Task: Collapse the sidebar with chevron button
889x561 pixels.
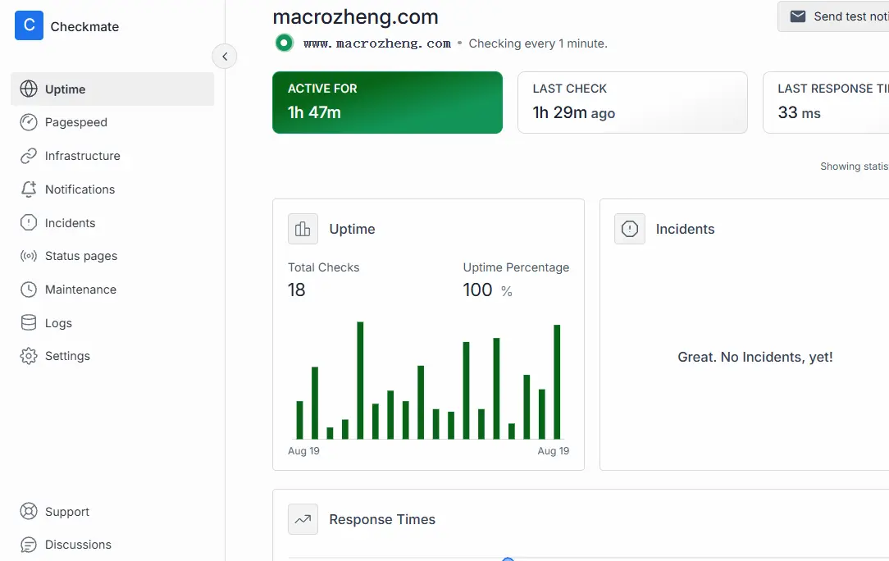Action: pos(225,57)
